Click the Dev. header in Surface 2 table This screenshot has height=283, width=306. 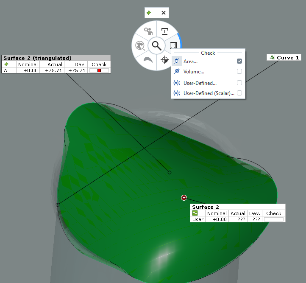pyautogui.click(x=255, y=213)
